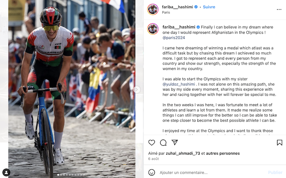
Task: Open the emoji picker smiley icon
Action: (152, 172)
